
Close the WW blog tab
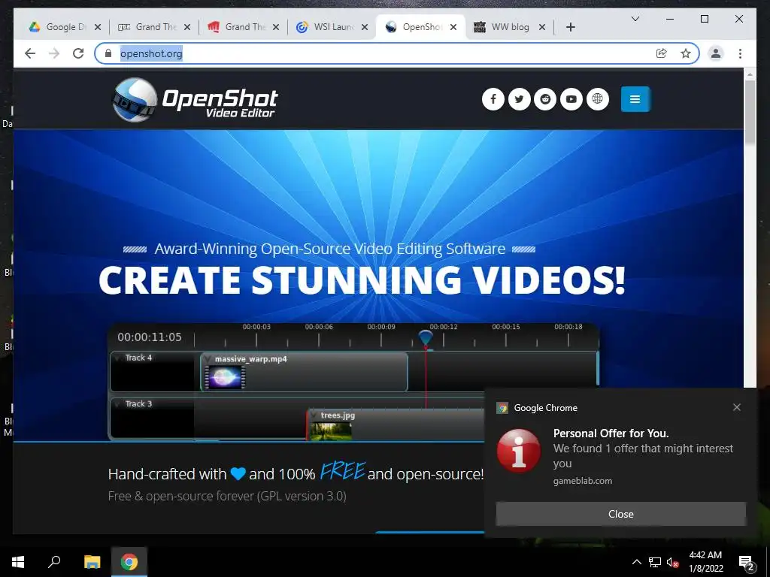click(542, 28)
